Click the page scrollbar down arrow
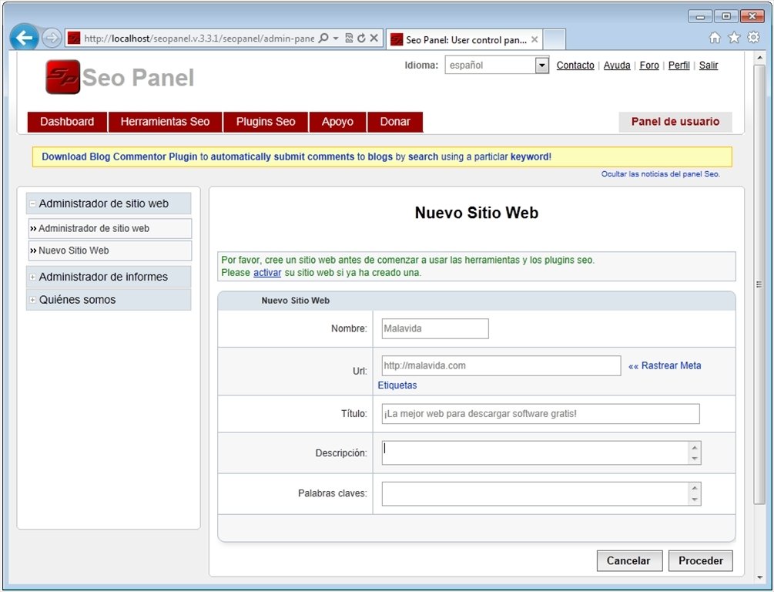 pyautogui.click(x=759, y=577)
